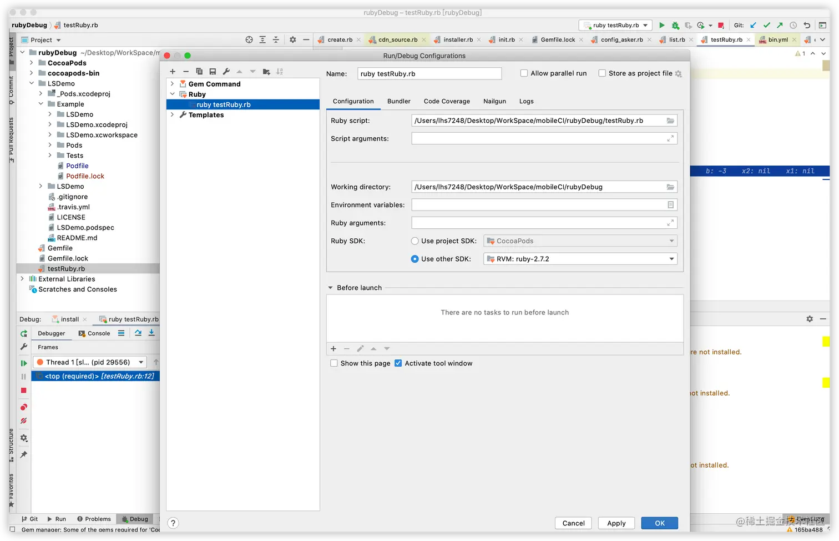839x541 pixels.
Task: Commit changes with the green checkmark icon
Action: 766,26
